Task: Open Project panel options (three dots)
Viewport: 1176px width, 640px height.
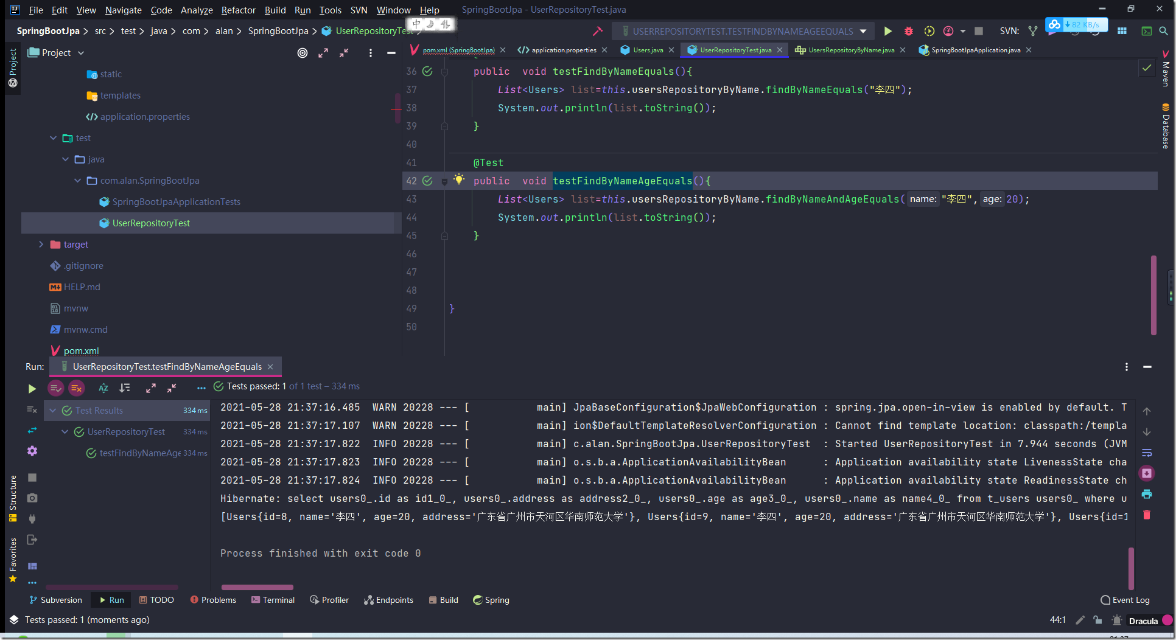Action: coord(370,53)
